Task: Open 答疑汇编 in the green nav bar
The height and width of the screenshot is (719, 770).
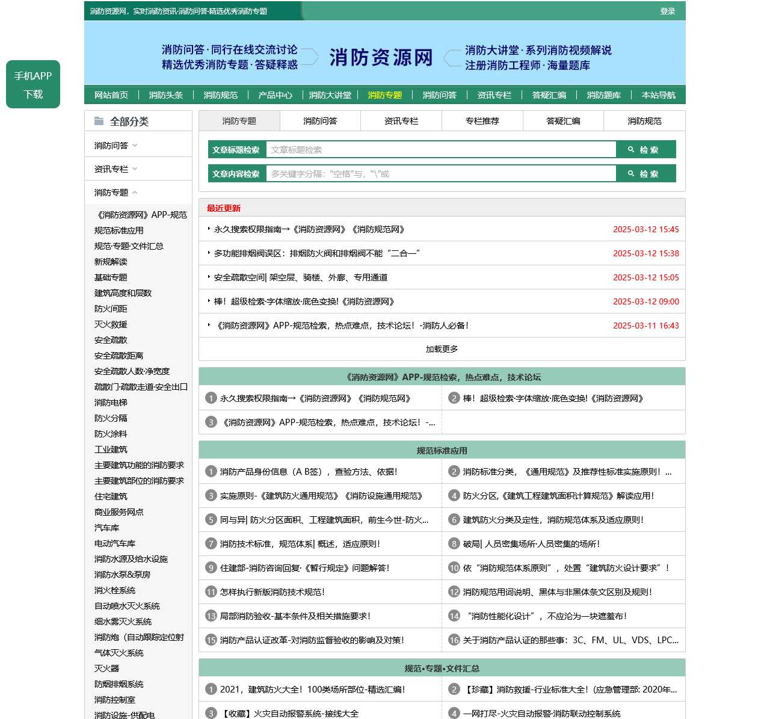Action: coord(549,95)
